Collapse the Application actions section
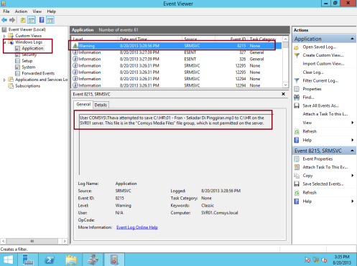Screen dimensions: 357x266 click(352, 39)
